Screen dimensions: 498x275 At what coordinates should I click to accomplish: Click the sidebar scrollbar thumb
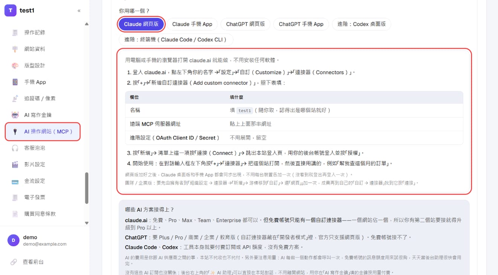click(x=87, y=188)
